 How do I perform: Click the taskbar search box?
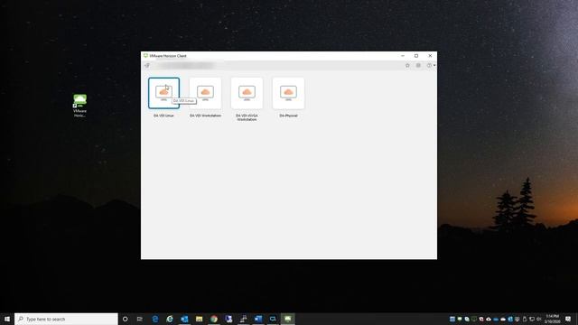tap(66, 319)
